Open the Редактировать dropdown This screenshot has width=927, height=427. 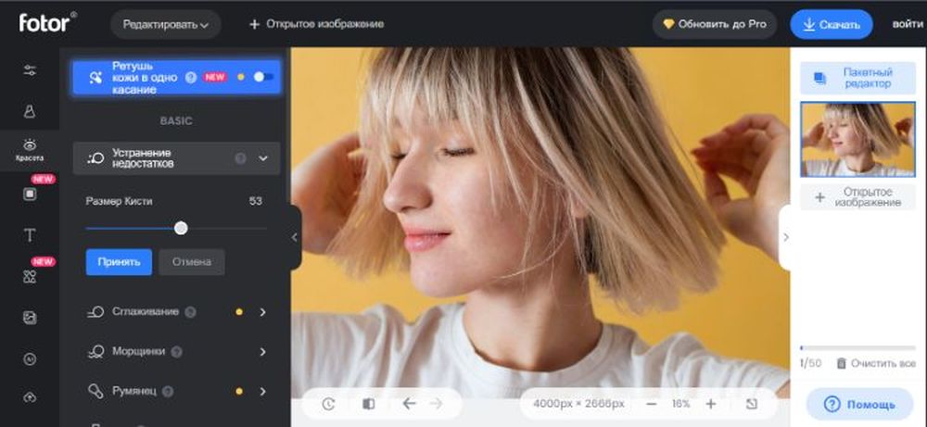click(166, 25)
